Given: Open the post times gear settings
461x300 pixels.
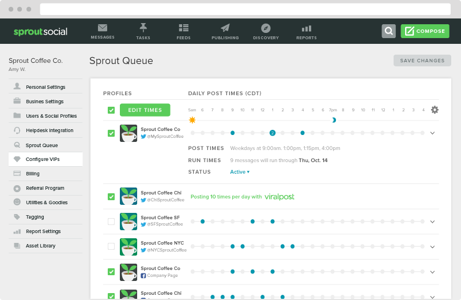Looking at the screenshot, I should click(x=434, y=110).
